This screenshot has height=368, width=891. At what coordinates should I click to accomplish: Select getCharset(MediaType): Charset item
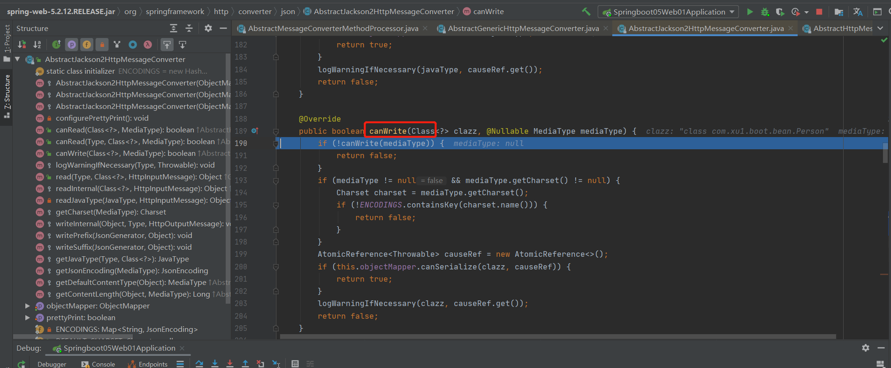111,212
